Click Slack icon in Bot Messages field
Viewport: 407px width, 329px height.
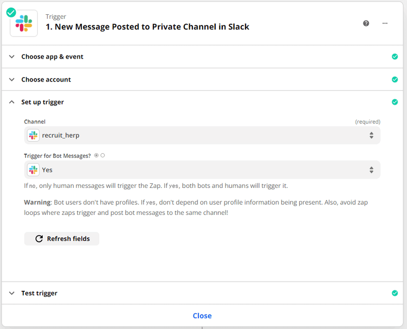pyautogui.click(x=33, y=170)
